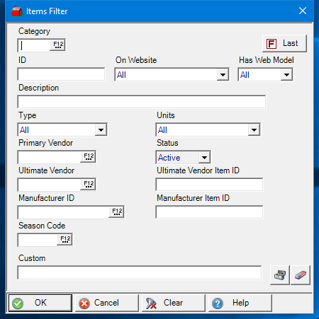This screenshot has width=319, height=319.
Task: Focus the Ultimate Vendor Item ID field
Action: click(209, 185)
